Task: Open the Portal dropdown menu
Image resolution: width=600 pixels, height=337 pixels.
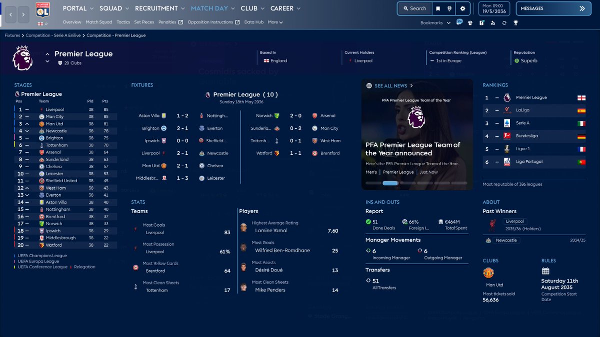Action: pos(78,8)
